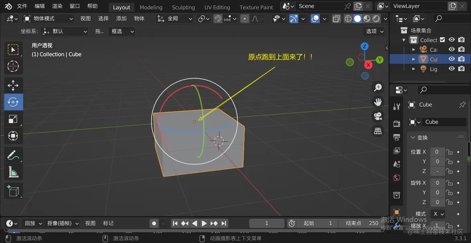Toggle X-ray display mode

[x=336, y=19]
